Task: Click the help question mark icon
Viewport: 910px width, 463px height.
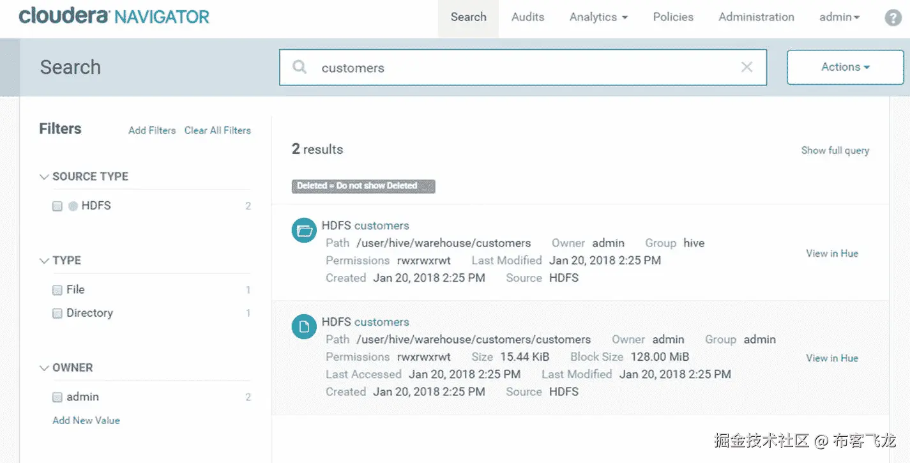Action: [893, 17]
